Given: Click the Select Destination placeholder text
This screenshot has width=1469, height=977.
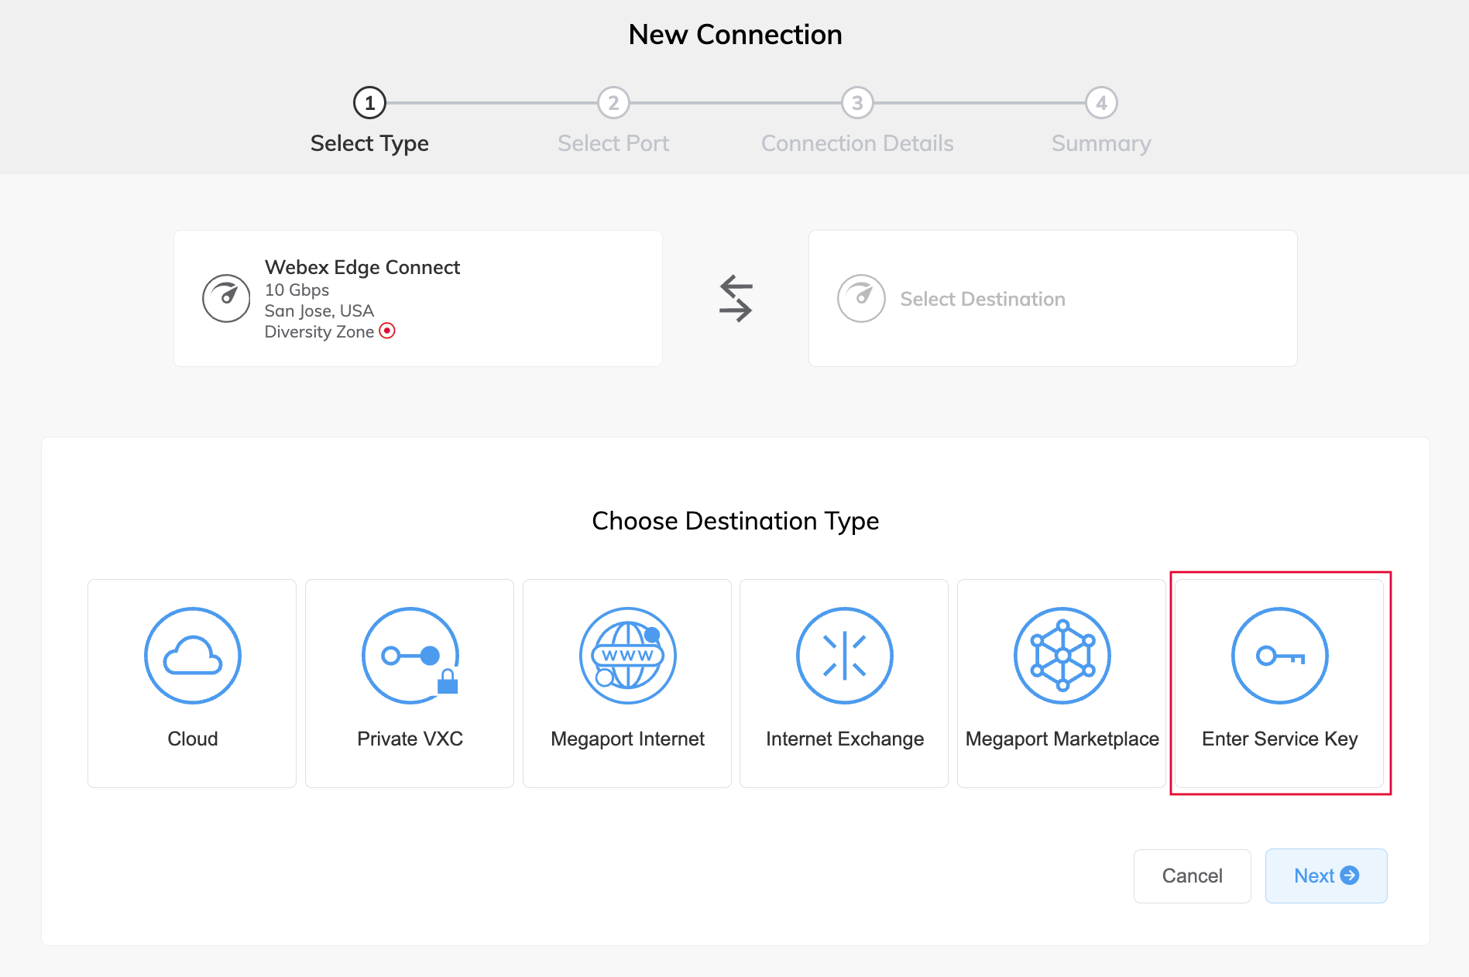Looking at the screenshot, I should (x=983, y=299).
